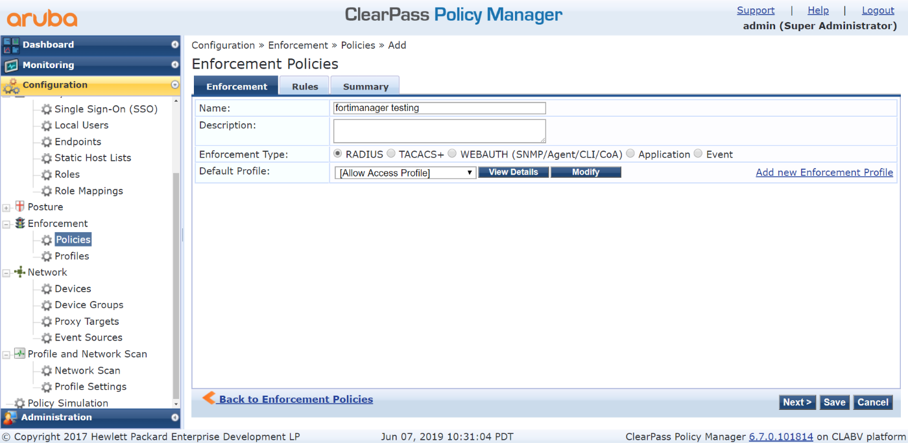Click the orange back arrow icon
This screenshot has height=443, width=908.
(209, 398)
